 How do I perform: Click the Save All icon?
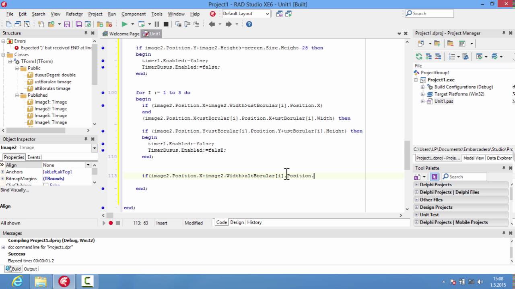click(x=79, y=24)
